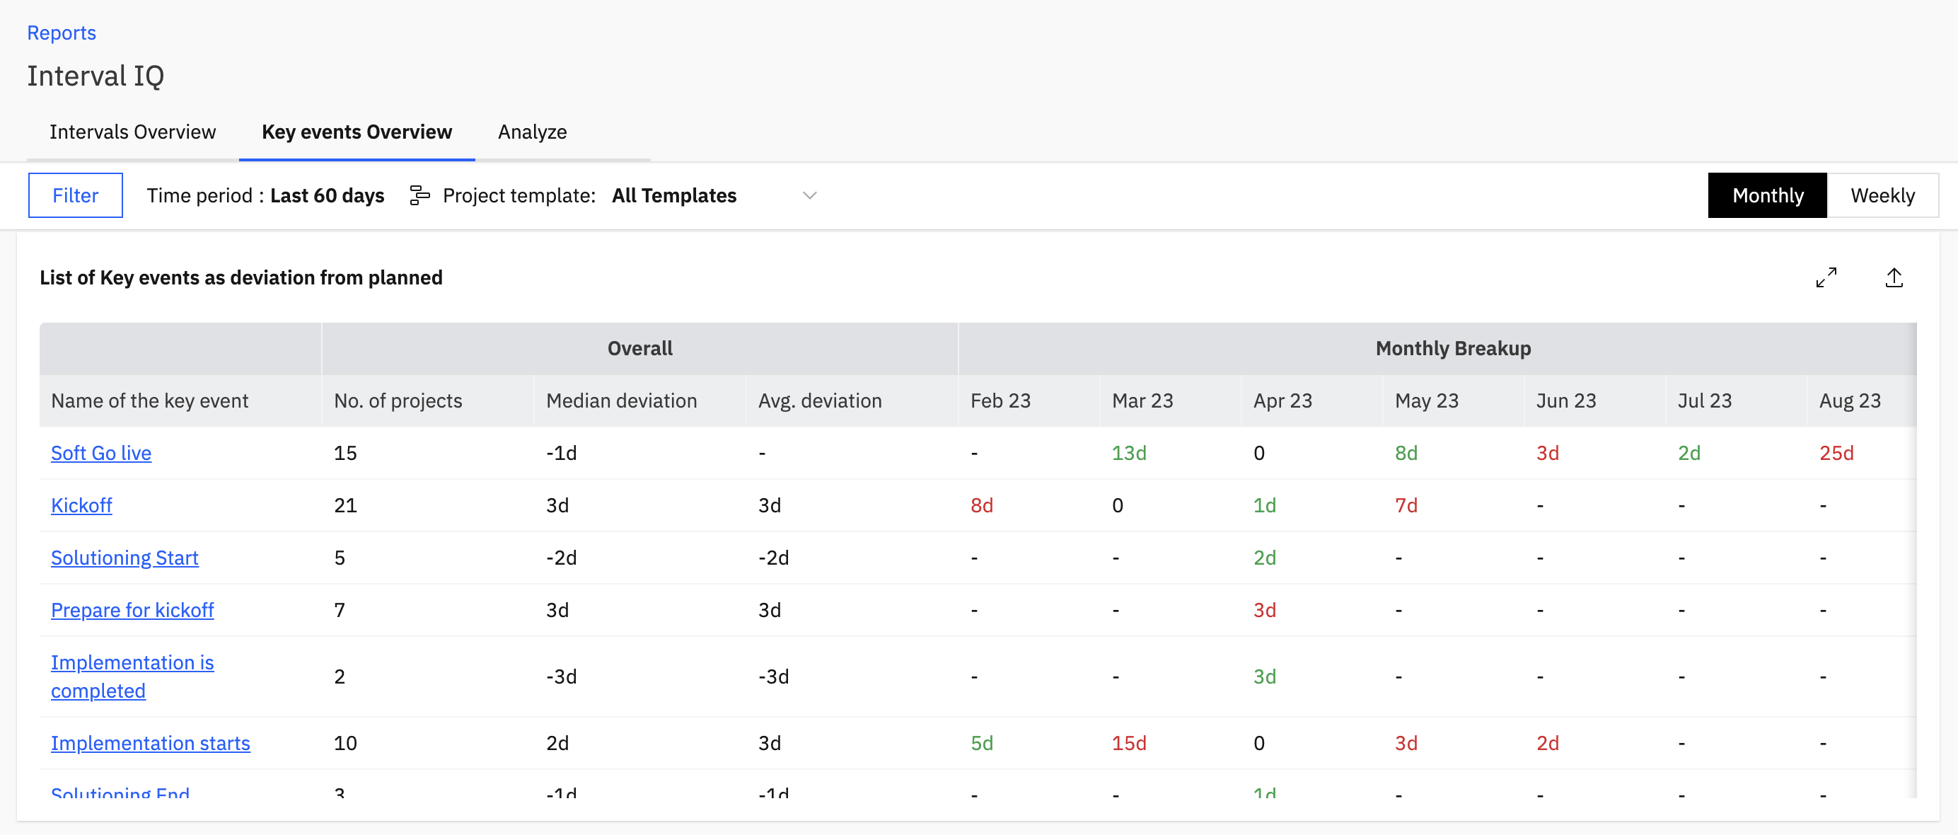The height and width of the screenshot is (835, 1958).
Task: Go back to Reports breadcrumb
Action: tap(62, 33)
